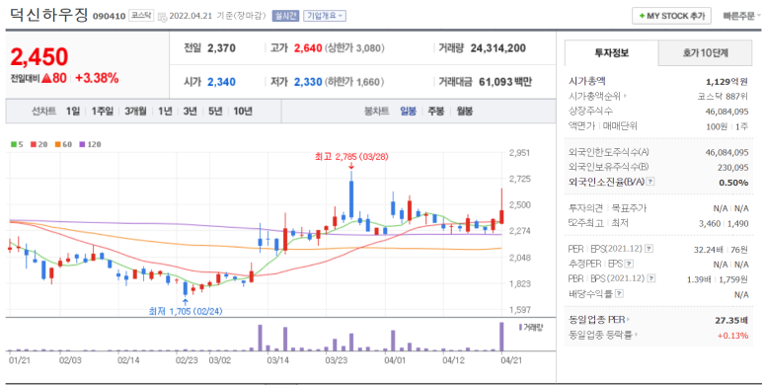Click the 거래량 value 24,314,200
Viewport: 763px width, 385px height.
click(x=497, y=48)
